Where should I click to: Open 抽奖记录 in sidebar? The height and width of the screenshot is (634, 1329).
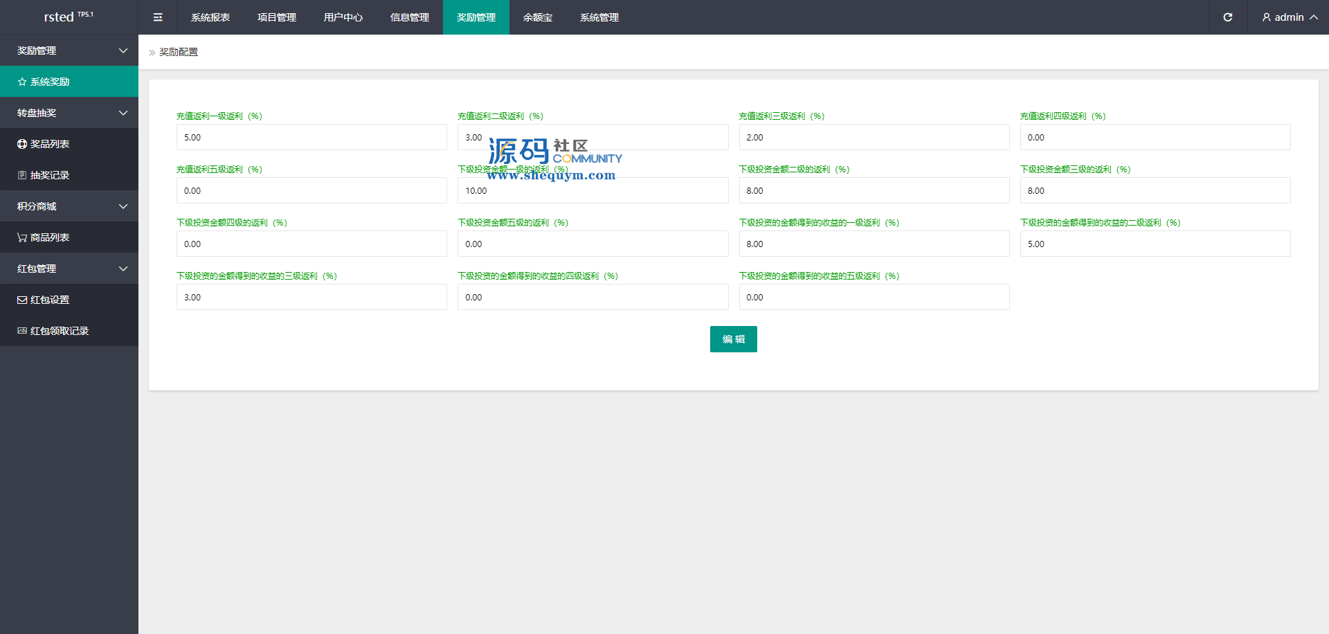(x=69, y=175)
